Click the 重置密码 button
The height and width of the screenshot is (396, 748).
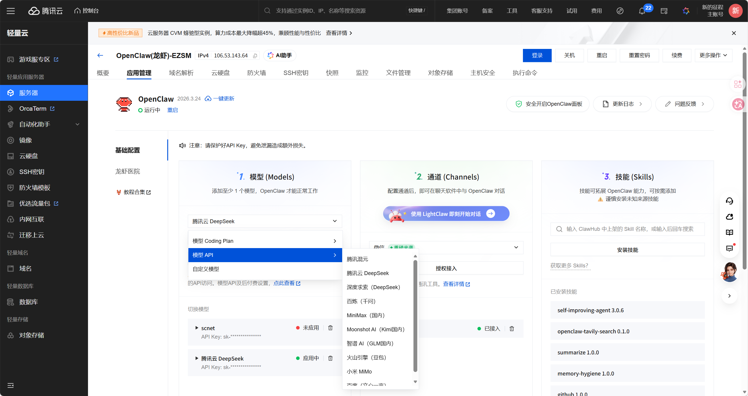point(639,55)
